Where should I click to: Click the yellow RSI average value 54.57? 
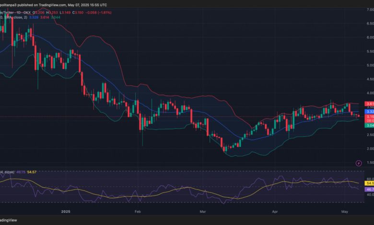[32, 172]
